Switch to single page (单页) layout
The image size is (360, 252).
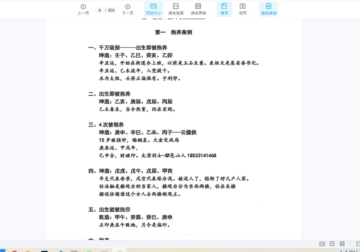[224, 9]
